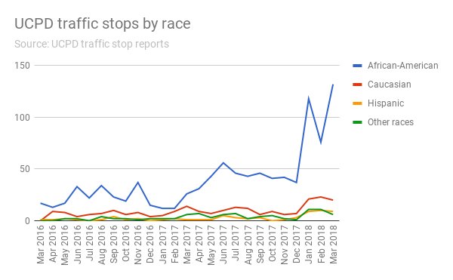This screenshot has width=453, height=280.
Task: Click the 'Jan 2017' x-axis label
Action: click(162, 245)
